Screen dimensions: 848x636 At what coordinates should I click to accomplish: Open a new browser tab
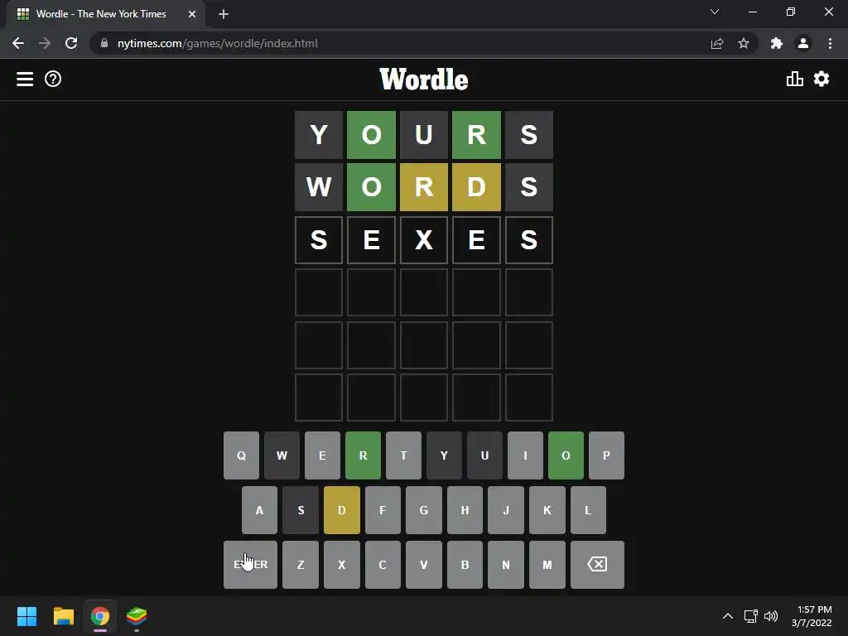(224, 14)
